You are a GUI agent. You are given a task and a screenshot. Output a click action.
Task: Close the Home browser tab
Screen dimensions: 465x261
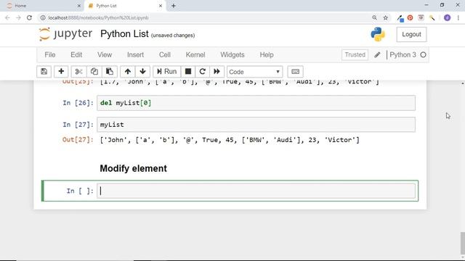tap(79, 6)
